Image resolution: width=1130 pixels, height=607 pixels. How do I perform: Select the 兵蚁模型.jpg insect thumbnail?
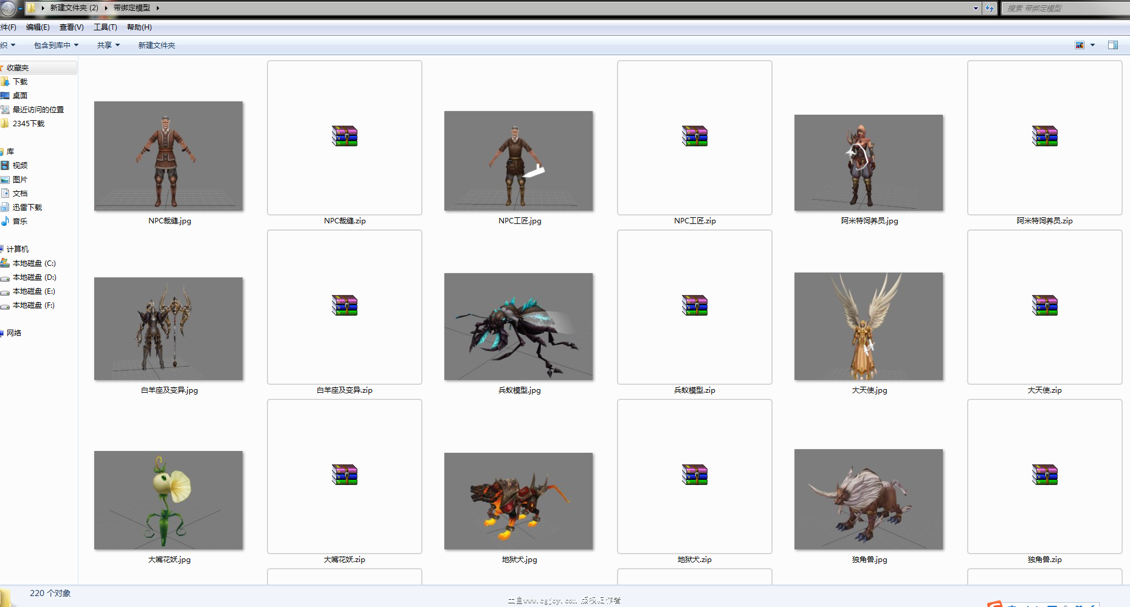coord(518,327)
